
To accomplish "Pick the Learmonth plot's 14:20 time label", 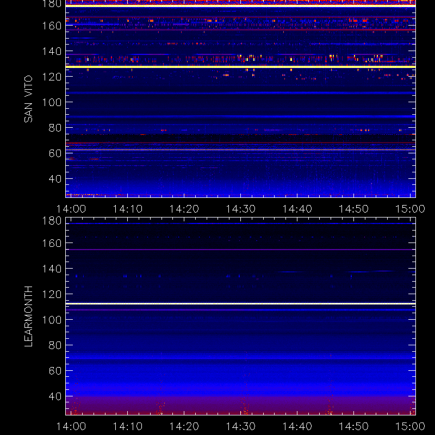I will 184,426.
